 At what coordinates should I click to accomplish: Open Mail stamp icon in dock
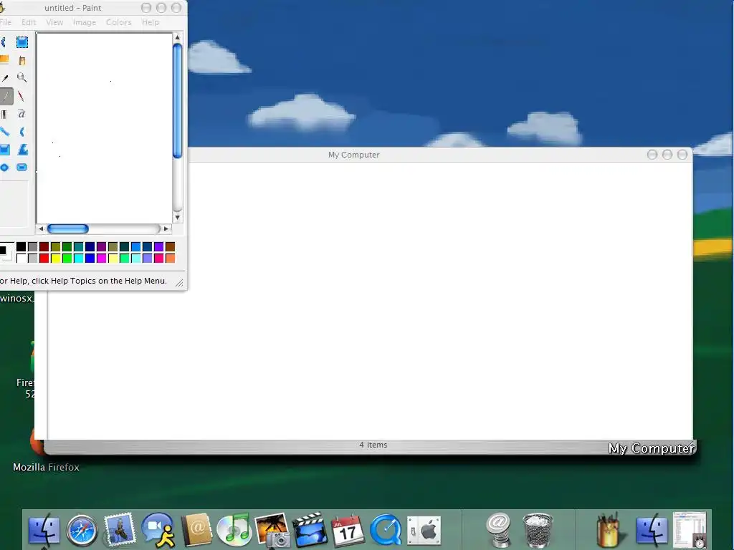point(120,530)
